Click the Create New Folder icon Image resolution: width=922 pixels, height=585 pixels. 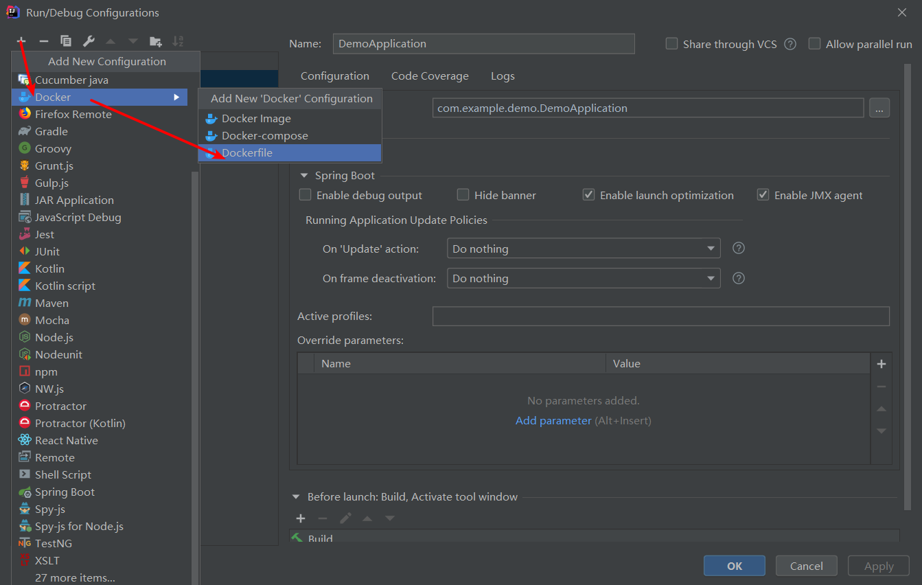tap(156, 41)
